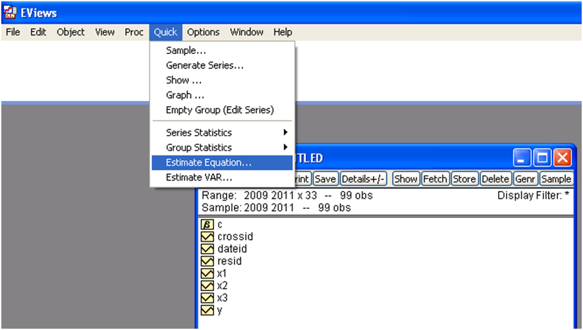The width and height of the screenshot is (583, 330).
Task: Click workfile Fetch button
Action: click(435, 179)
